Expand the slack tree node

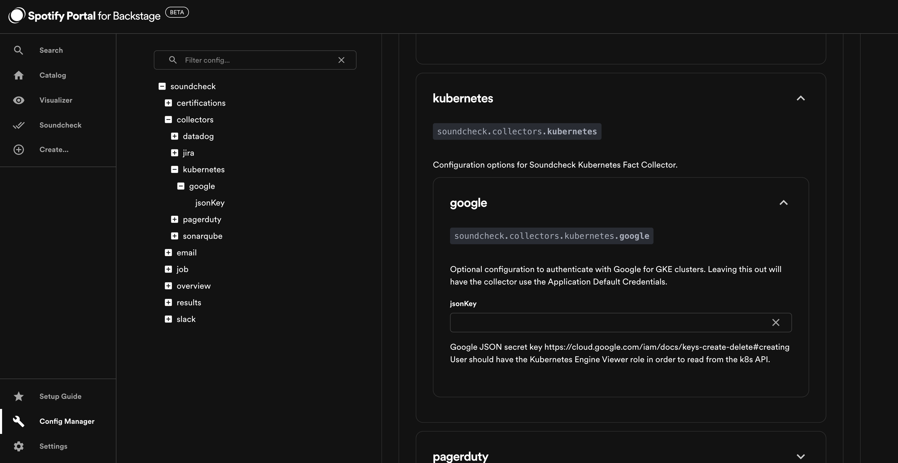[168, 319]
